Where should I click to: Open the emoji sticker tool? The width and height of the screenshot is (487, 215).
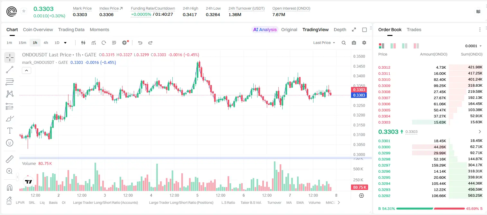point(10,143)
